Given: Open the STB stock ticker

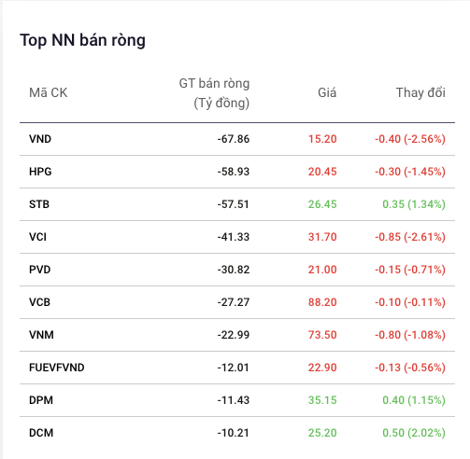Looking at the screenshot, I should pyautogui.click(x=39, y=204).
